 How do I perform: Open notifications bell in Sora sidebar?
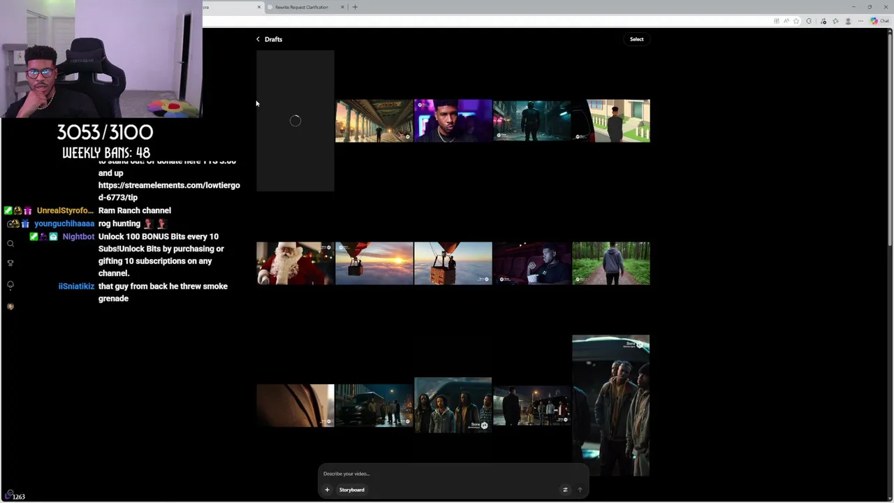pyautogui.click(x=10, y=285)
